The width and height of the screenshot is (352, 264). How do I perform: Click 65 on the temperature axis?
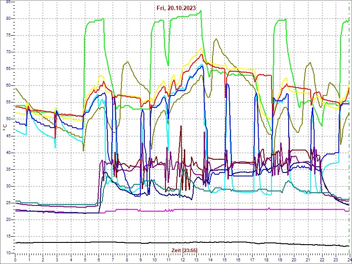pos(8,69)
